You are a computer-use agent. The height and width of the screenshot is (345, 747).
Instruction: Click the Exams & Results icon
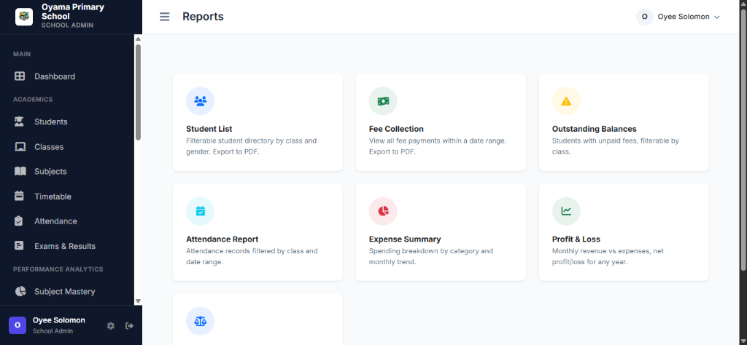click(19, 246)
